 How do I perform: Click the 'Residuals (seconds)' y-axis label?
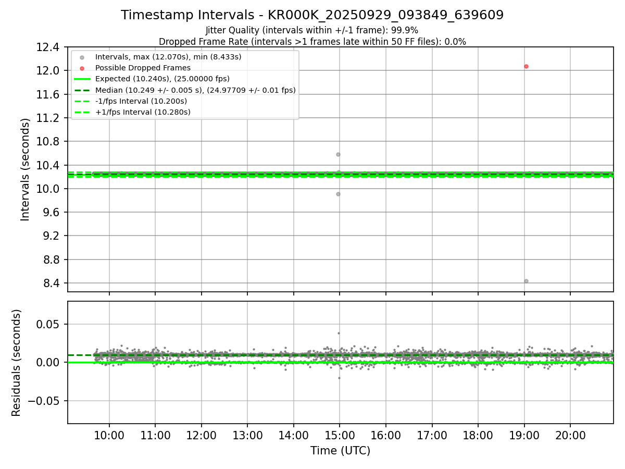pos(17,363)
